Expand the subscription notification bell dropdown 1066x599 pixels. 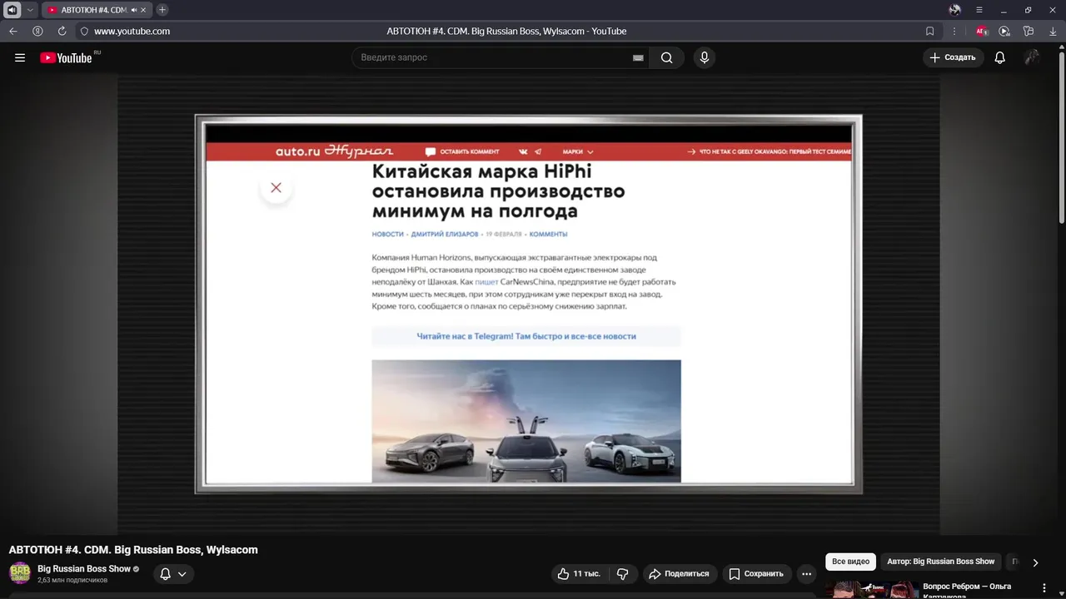click(x=173, y=574)
